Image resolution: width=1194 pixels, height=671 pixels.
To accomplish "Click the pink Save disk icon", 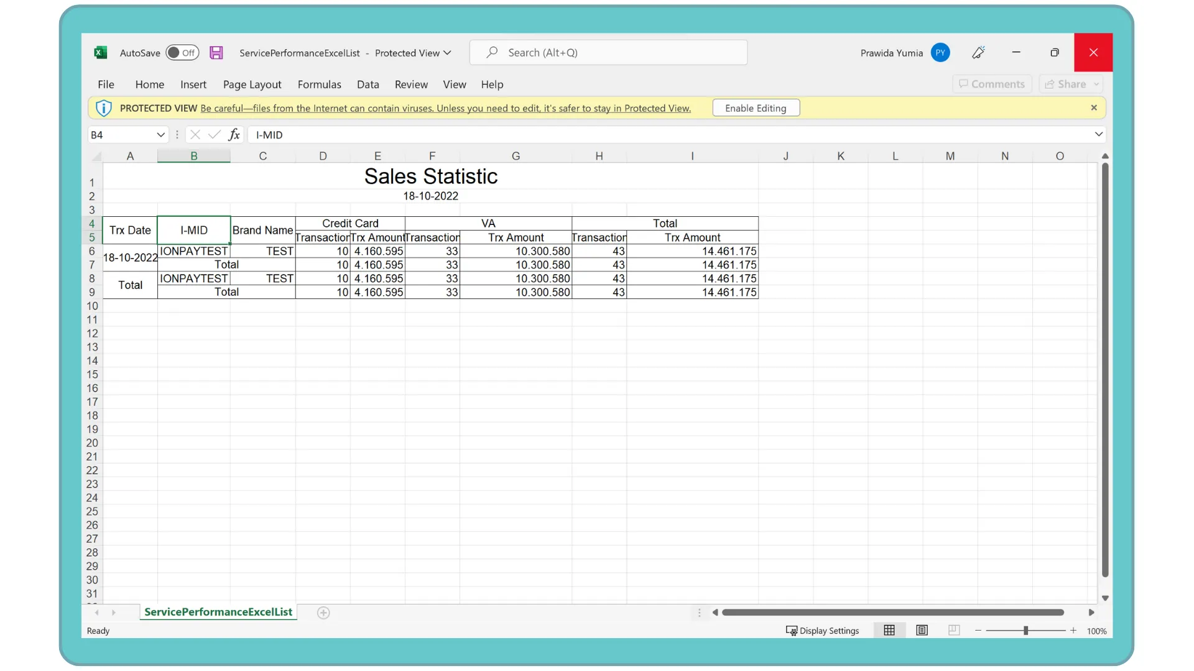I will [x=216, y=53].
